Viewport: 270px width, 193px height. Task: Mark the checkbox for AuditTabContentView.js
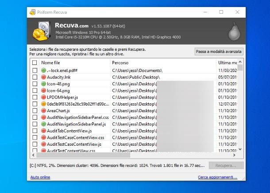pos(35,131)
